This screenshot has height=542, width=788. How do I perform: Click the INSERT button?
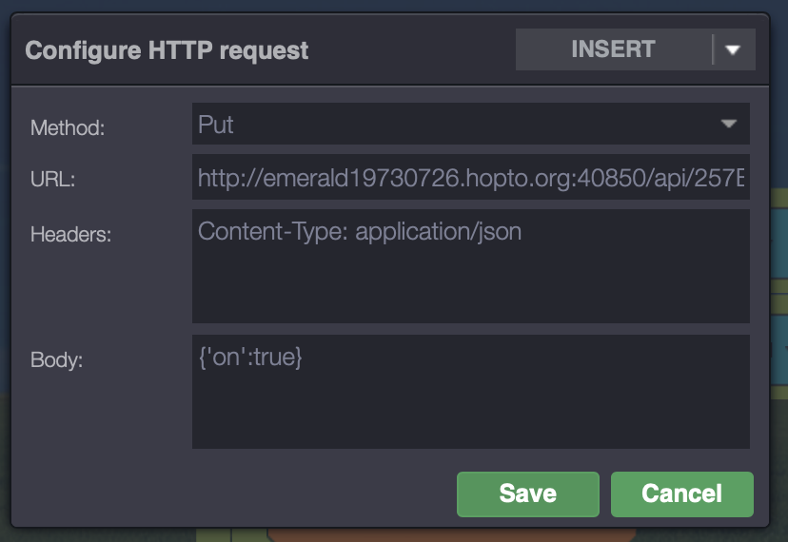tap(613, 49)
